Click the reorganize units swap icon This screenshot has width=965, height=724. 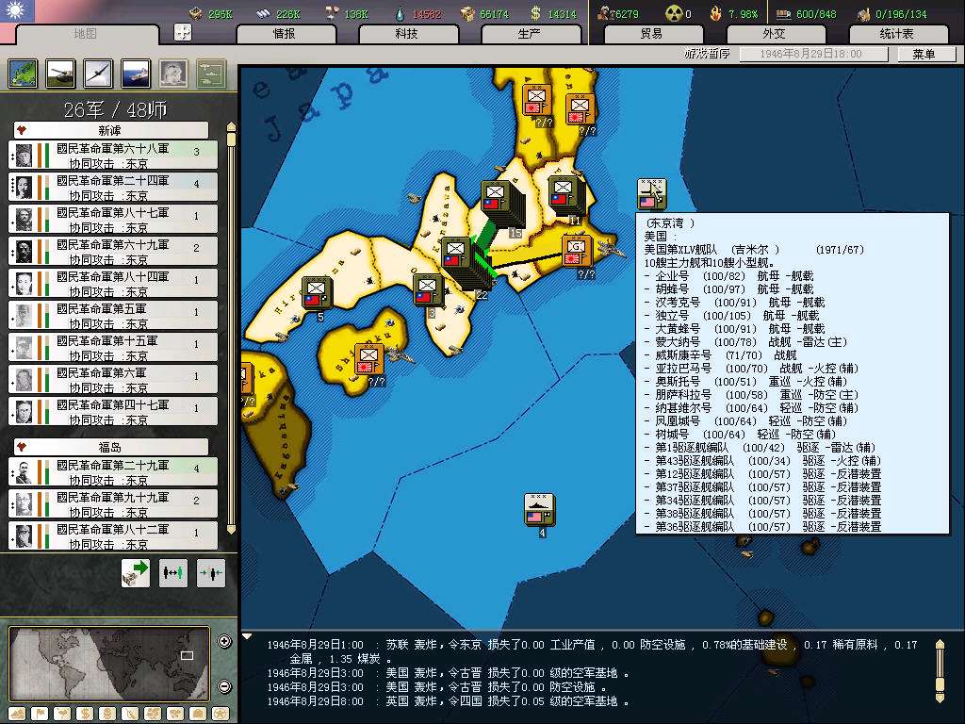pyautogui.click(x=173, y=573)
